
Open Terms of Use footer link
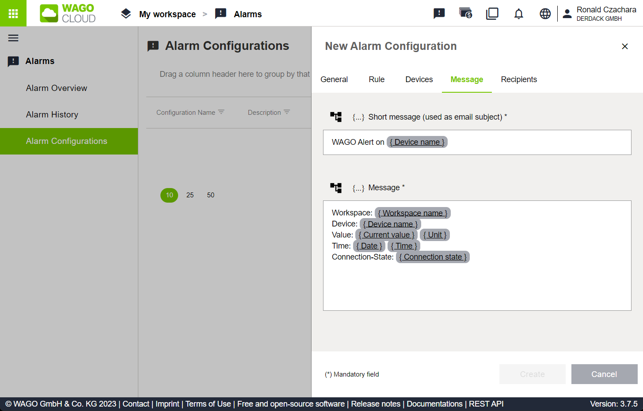pyautogui.click(x=208, y=404)
